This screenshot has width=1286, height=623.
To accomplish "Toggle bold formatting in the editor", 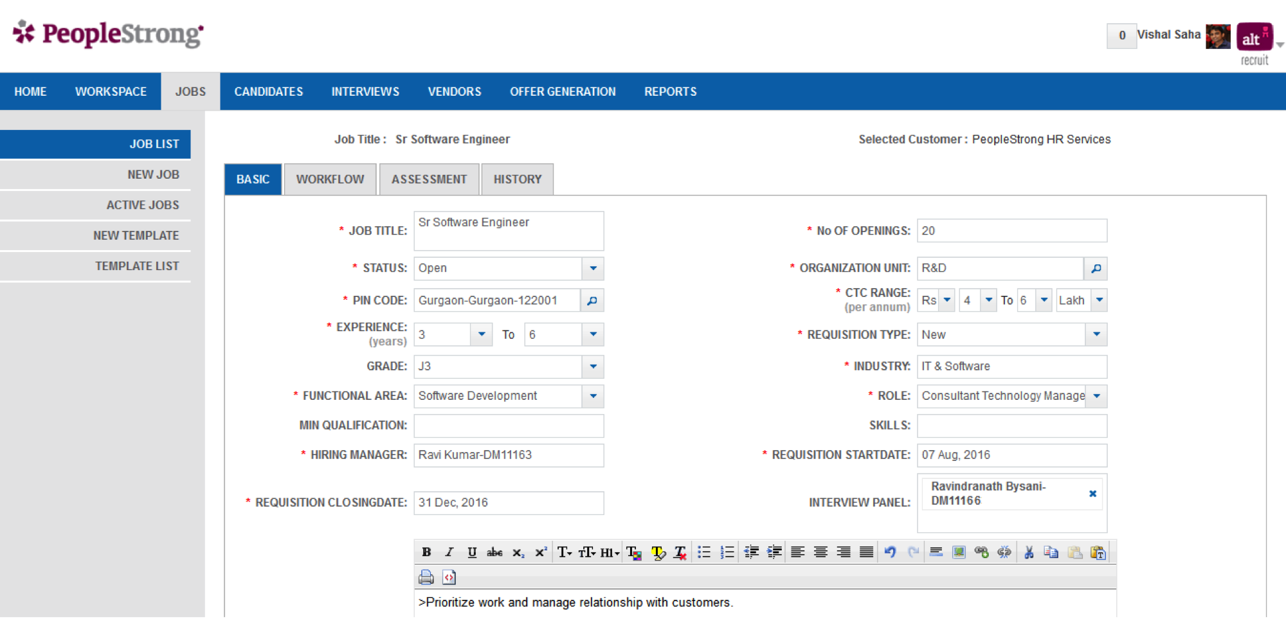I will click(426, 552).
